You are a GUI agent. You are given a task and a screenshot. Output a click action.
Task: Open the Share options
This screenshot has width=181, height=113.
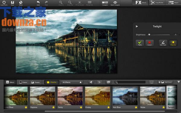point(21,3)
